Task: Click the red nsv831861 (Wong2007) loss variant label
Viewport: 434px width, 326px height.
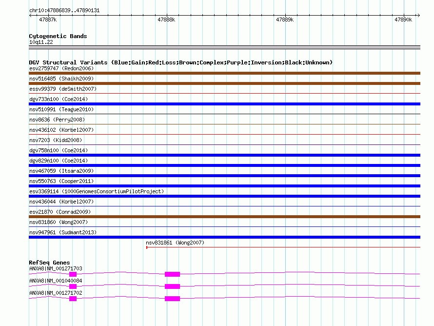Action: [175, 243]
